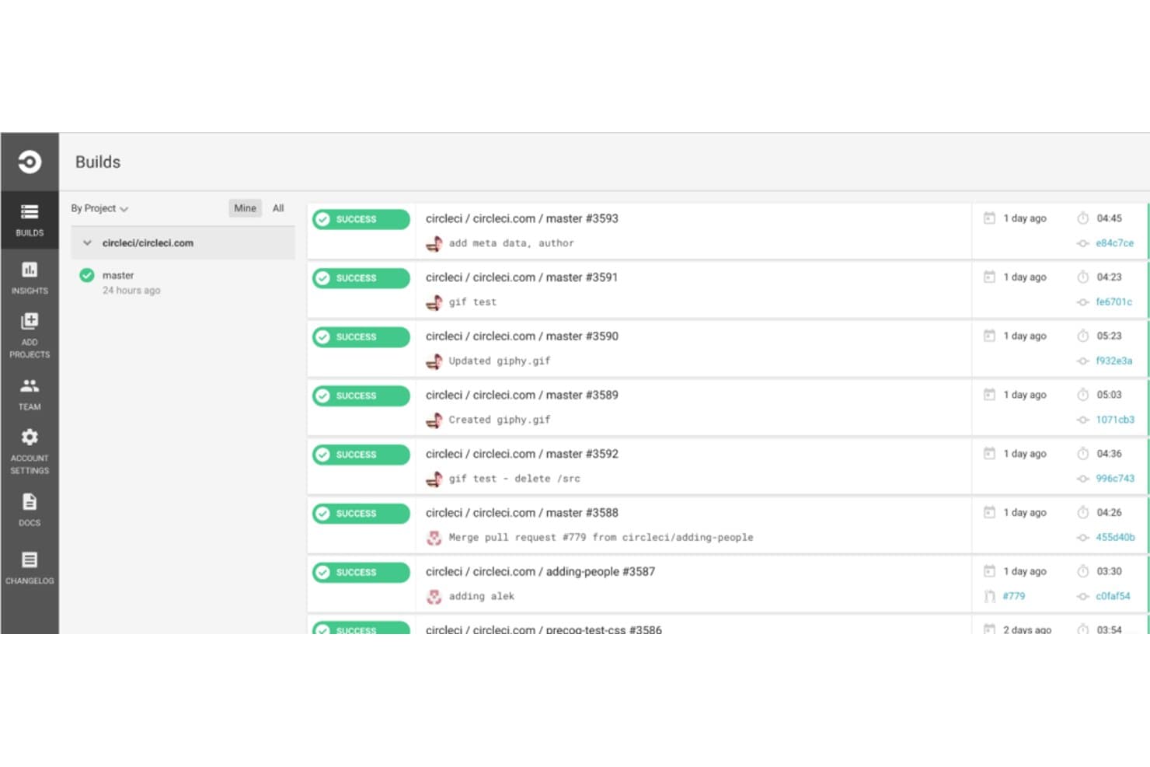1150x767 pixels.
Task: Select the master branch in project list
Action: tap(118, 275)
